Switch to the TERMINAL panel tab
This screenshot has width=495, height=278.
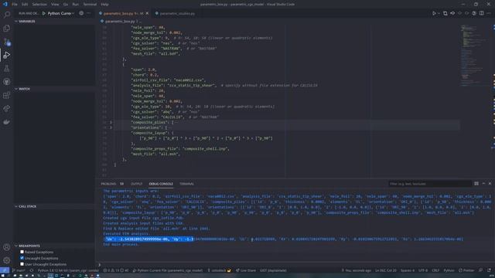pyautogui.click(x=186, y=184)
